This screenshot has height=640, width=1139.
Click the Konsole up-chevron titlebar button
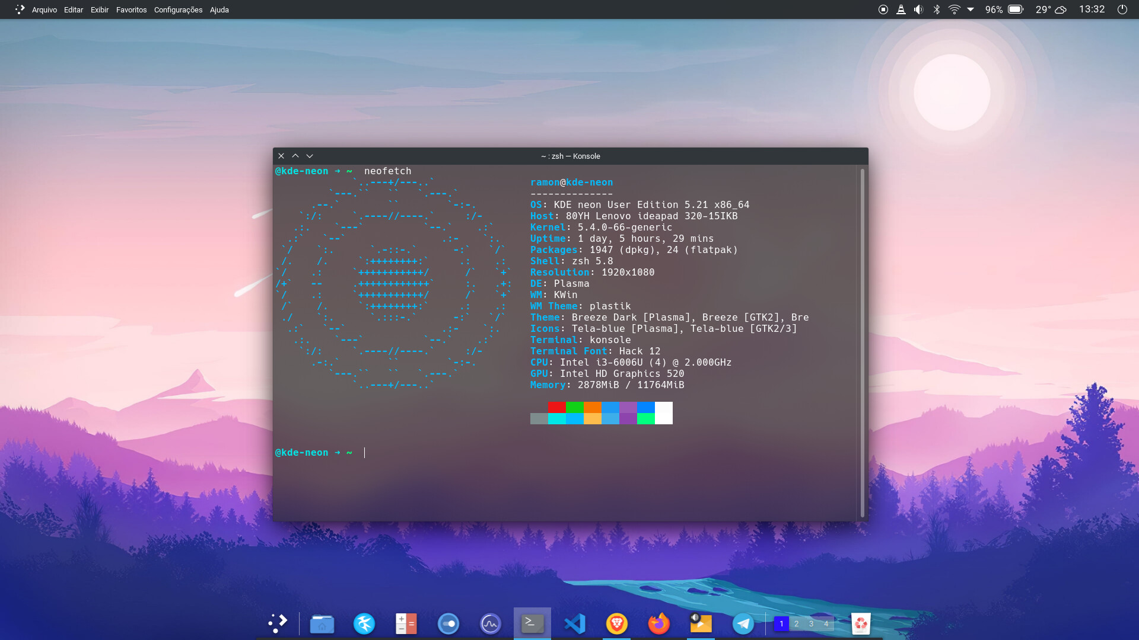click(x=295, y=156)
